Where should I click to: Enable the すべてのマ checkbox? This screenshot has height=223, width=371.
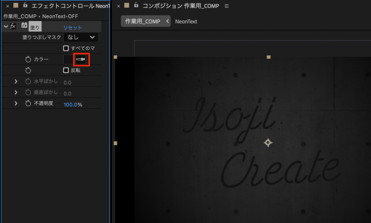(66, 48)
